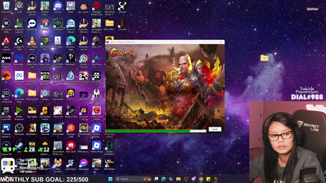This screenshot has width=326, height=183.
Task: Select the Meta Quest Link icon
Action: (x=19, y=78)
